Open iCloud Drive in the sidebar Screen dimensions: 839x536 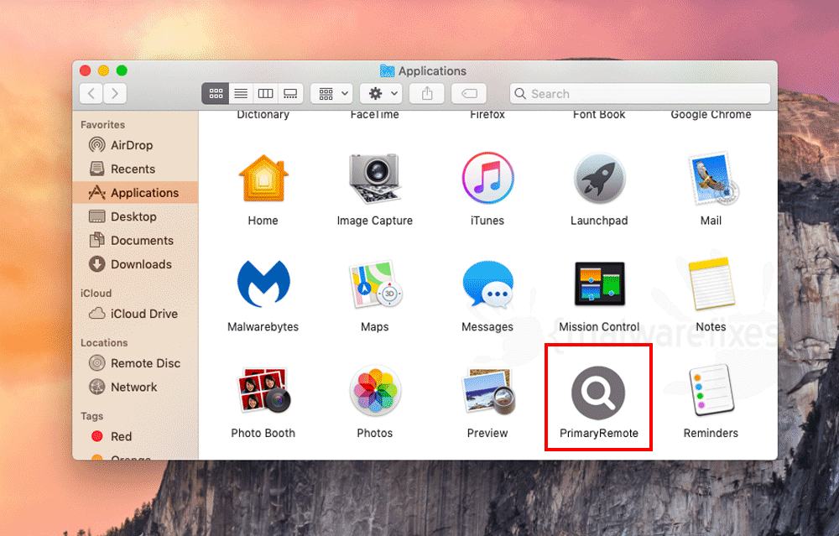point(135,314)
